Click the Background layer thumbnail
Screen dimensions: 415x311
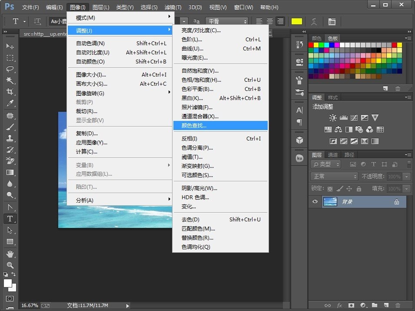(329, 201)
